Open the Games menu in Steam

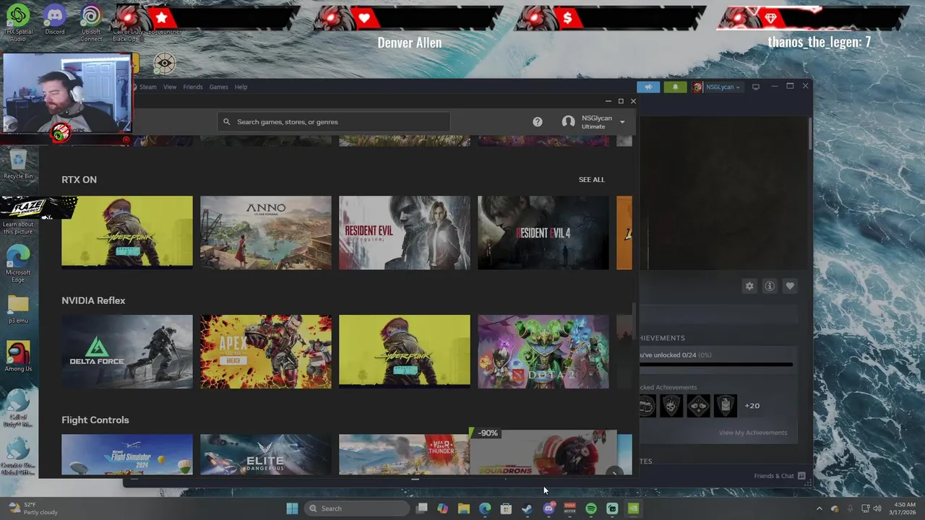(x=218, y=87)
